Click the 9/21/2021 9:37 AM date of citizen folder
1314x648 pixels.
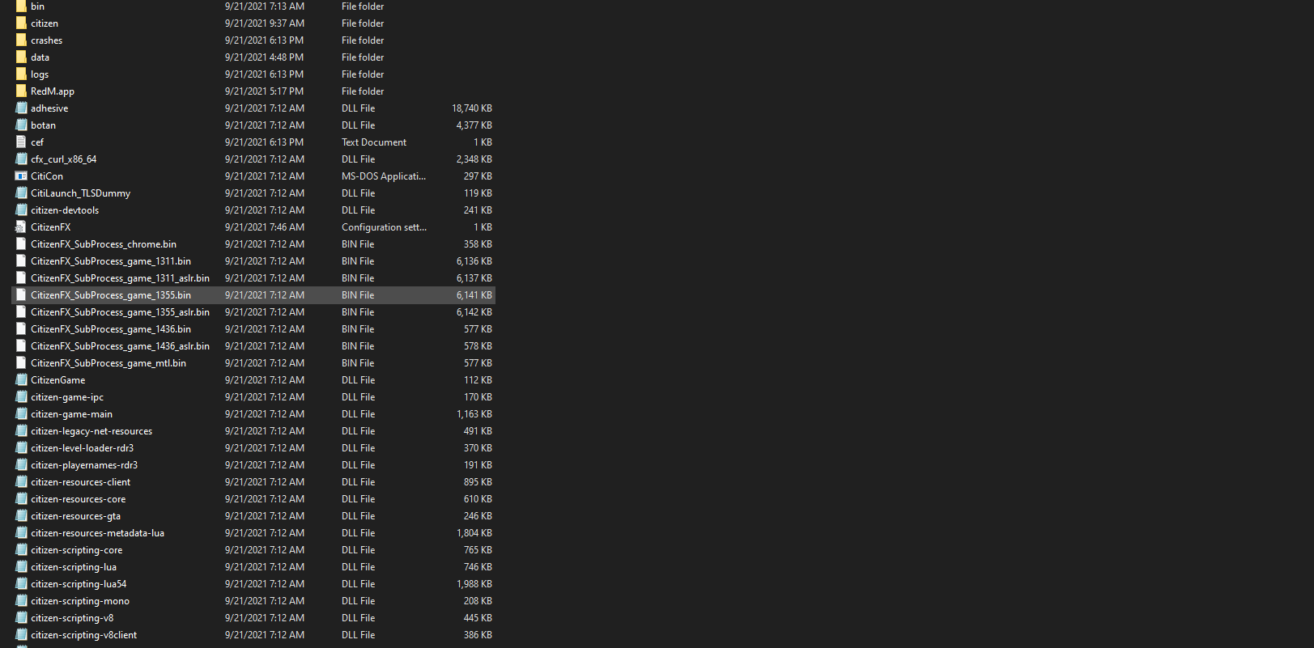coord(265,23)
